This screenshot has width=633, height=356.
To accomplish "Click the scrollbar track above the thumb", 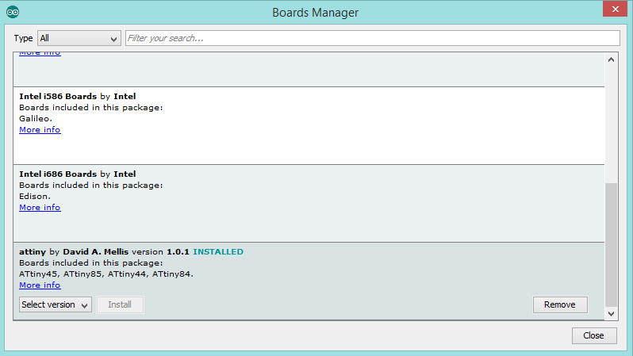I will (611, 119).
